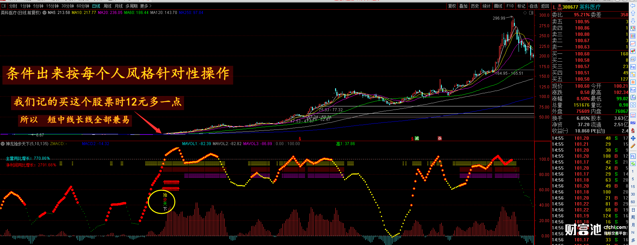
Task: Click the 返回 return button
Action: point(545,6)
